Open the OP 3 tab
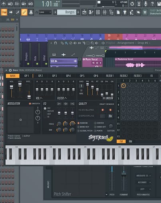The image size is (161, 203). [x=54, y=76]
